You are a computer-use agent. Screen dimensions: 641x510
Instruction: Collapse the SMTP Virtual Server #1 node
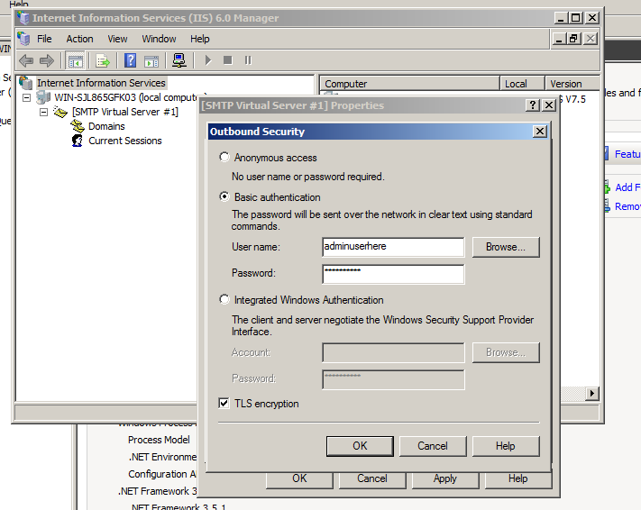click(44, 112)
